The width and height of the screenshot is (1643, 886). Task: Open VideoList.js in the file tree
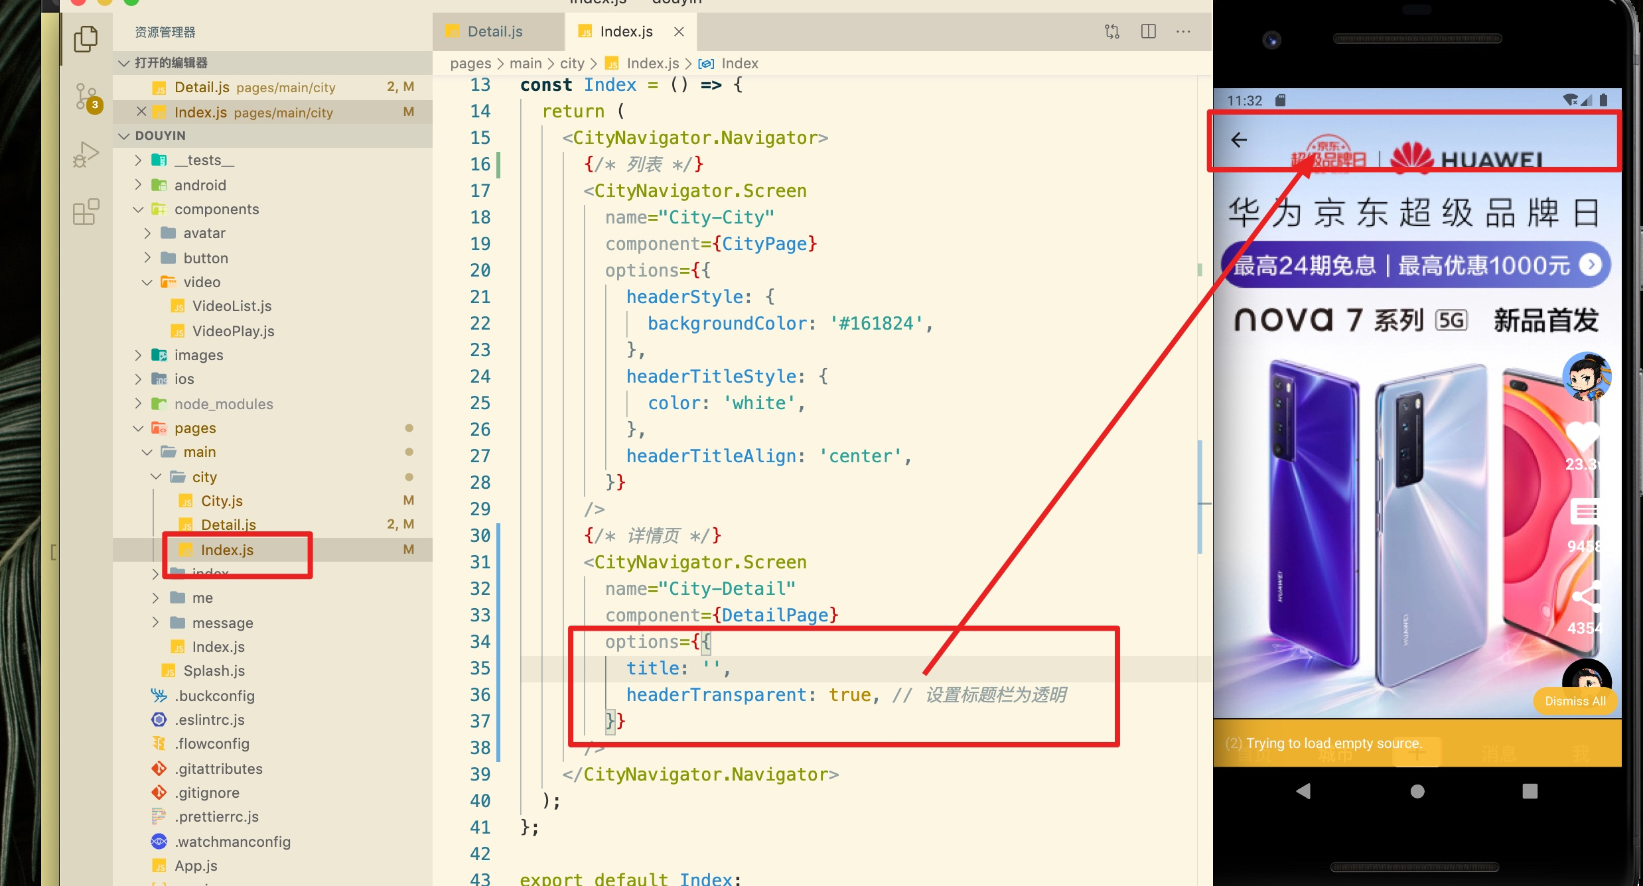(273, 306)
